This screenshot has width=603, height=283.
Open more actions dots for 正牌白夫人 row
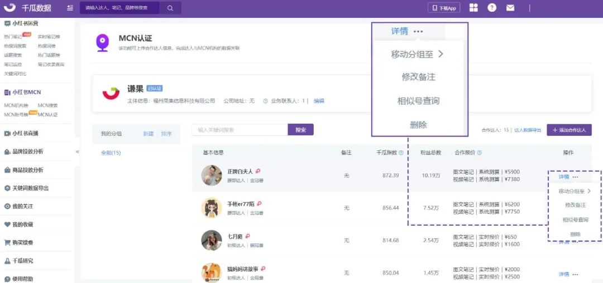coord(575,177)
